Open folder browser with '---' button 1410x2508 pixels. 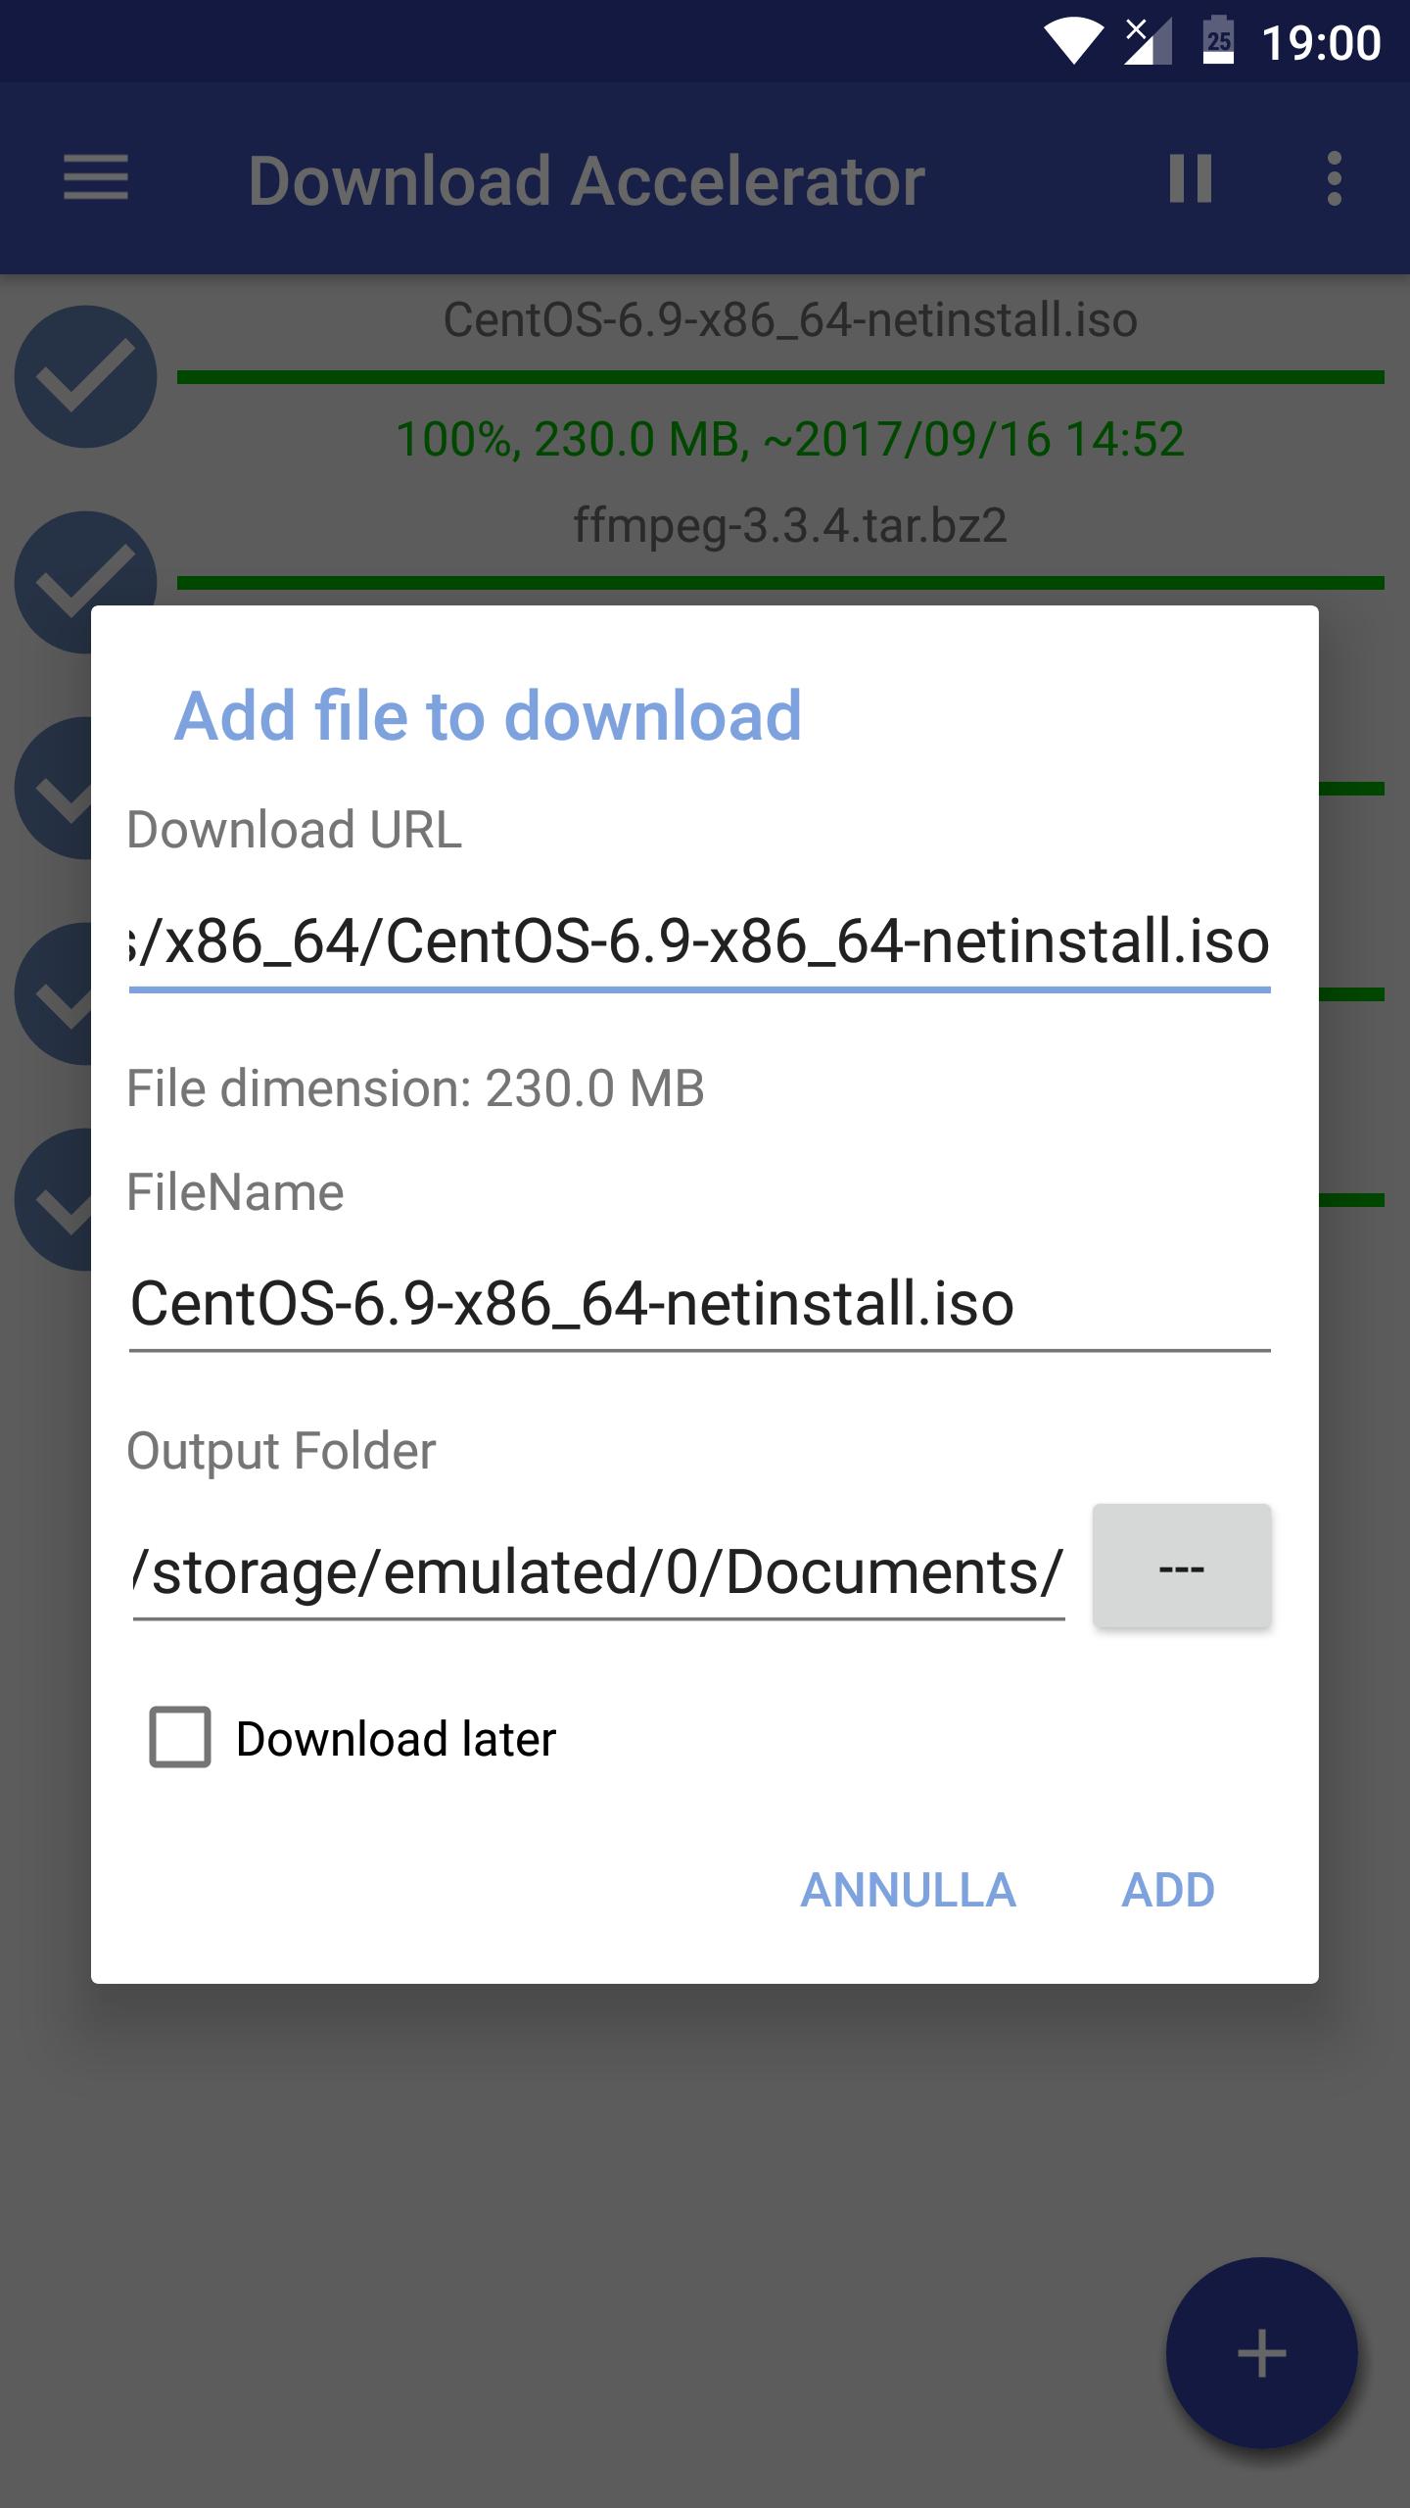[x=1182, y=1567]
